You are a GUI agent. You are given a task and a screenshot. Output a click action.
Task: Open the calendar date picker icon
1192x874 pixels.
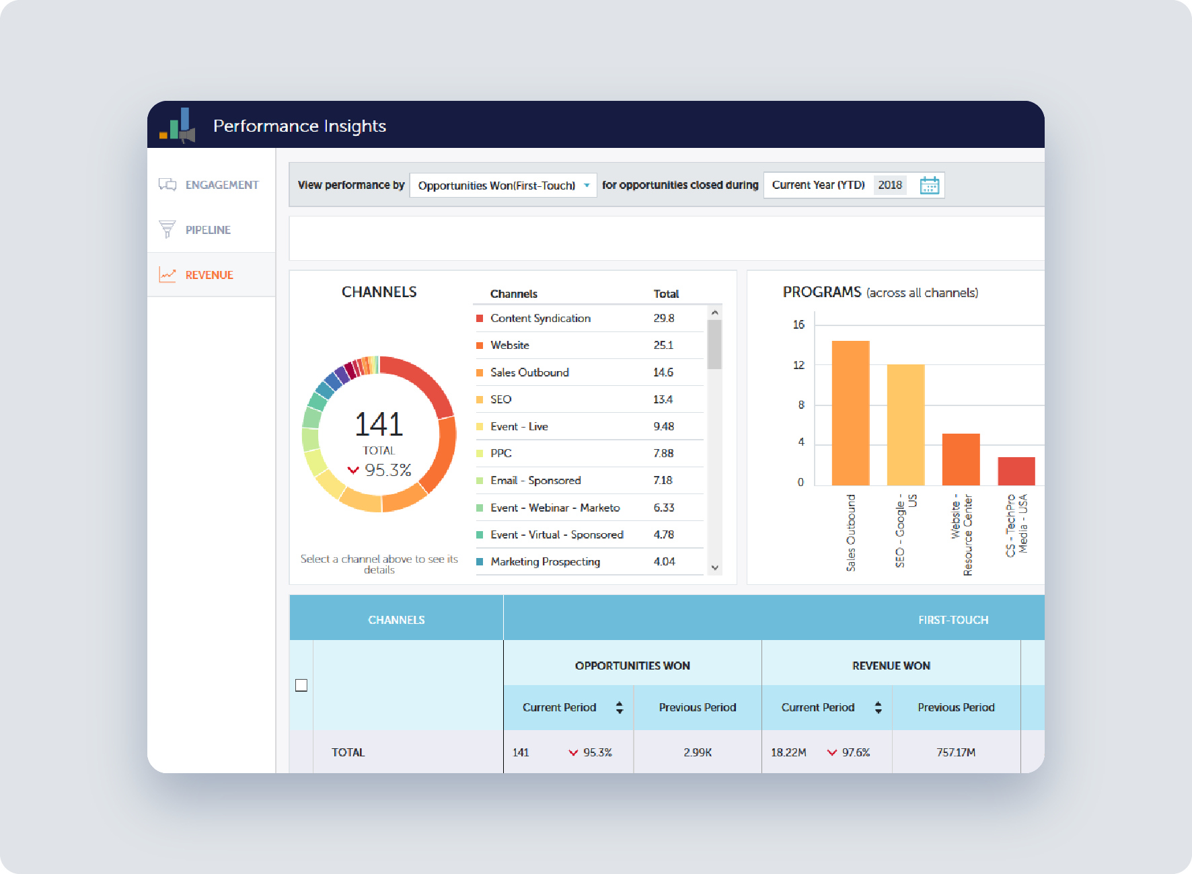930,185
